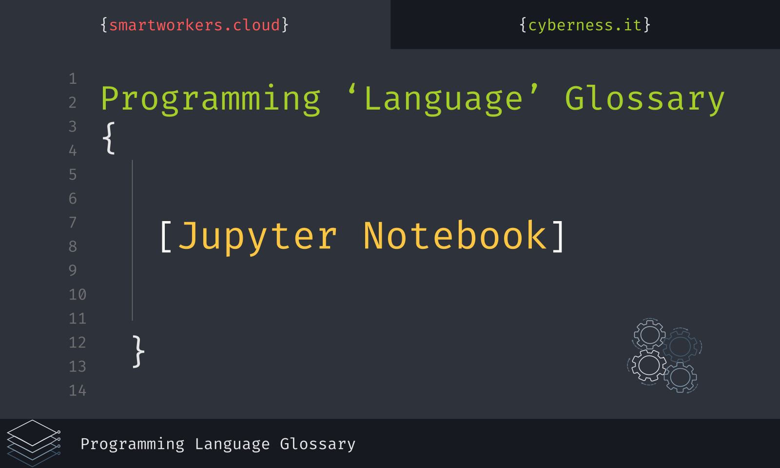780x468 pixels.
Task: Click the opening curly brace under the heading
Action: pos(109,138)
